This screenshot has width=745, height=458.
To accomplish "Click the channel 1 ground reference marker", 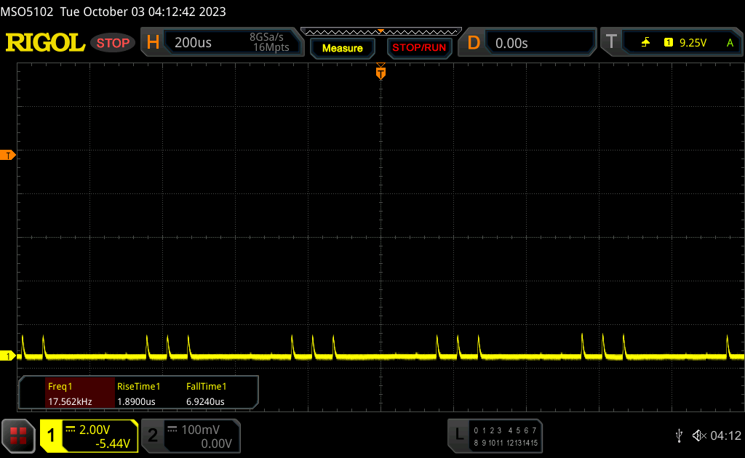I will pos(7,355).
